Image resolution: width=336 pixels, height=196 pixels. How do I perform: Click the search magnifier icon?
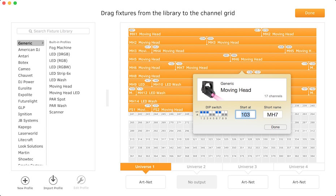tap(30, 31)
